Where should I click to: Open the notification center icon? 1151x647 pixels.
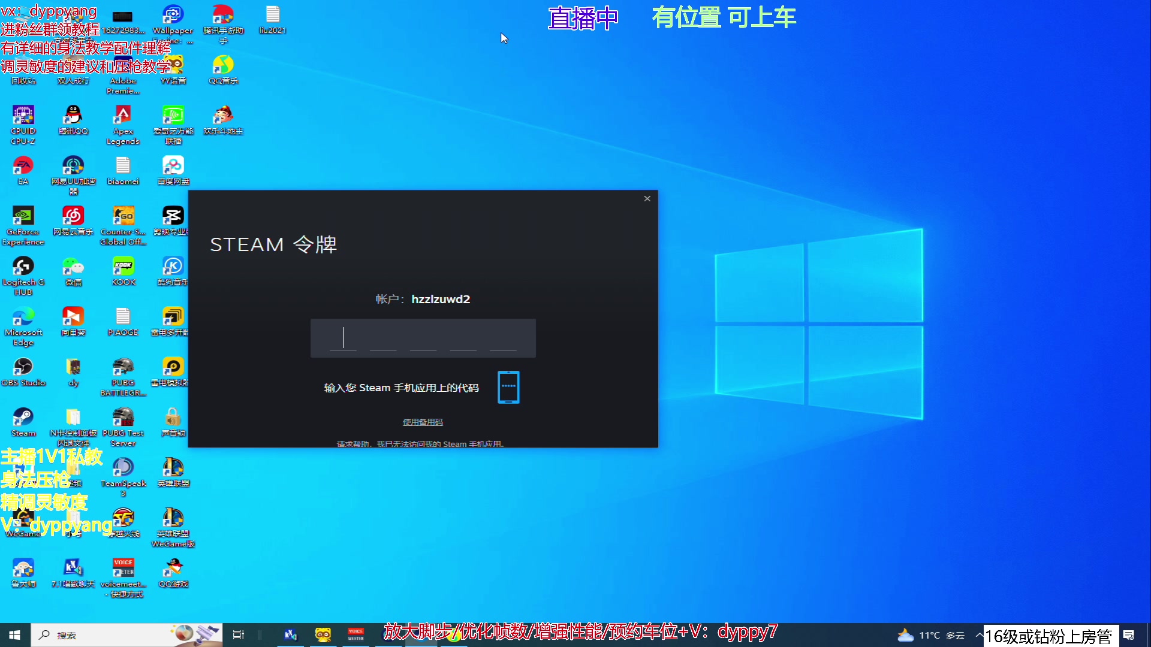pos(1129,635)
